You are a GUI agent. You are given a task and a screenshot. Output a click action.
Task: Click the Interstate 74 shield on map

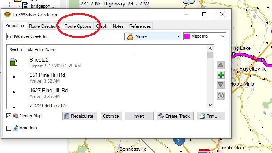click(x=179, y=141)
